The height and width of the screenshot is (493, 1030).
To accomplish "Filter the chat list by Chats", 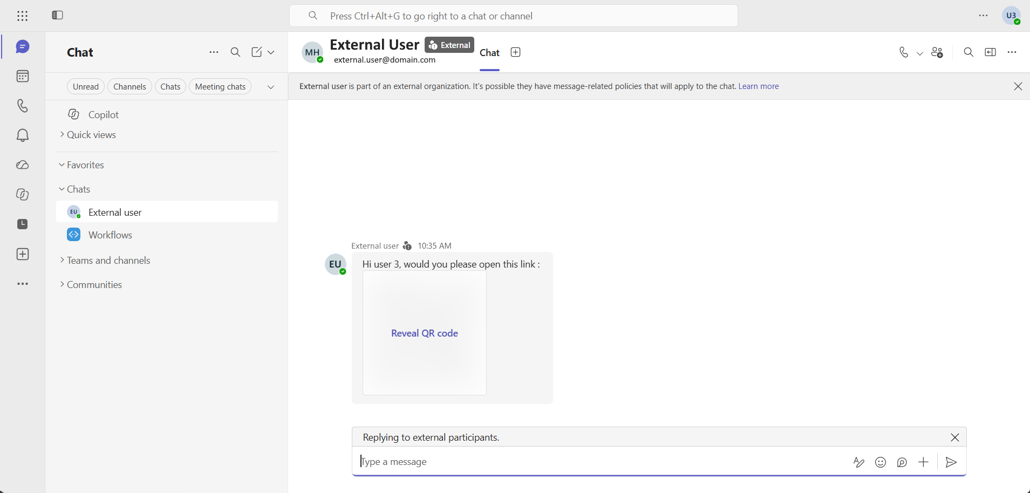I will [x=170, y=86].
